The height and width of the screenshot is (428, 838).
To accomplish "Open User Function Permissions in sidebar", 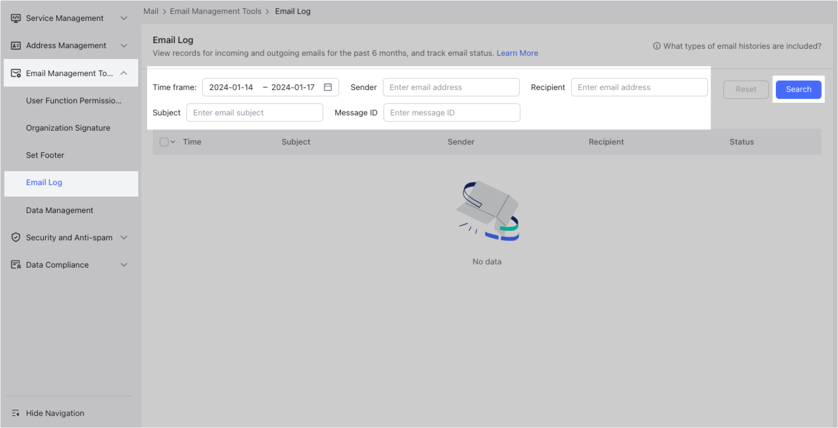I will pyautogui.click(x=74, y=101).
